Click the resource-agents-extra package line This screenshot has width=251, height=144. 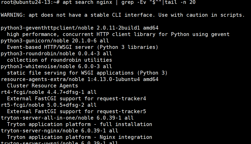[x=80, y=79]
